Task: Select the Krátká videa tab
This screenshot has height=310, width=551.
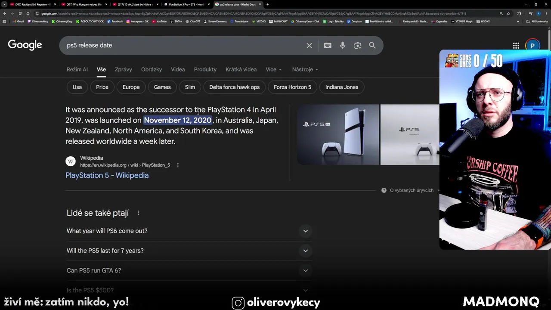Action: (x=241, y=69)
